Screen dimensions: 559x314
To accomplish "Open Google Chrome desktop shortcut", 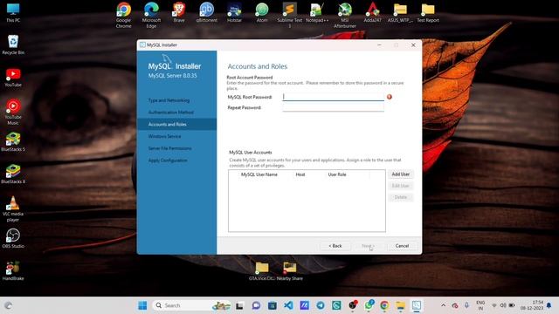I will point(123,15).
